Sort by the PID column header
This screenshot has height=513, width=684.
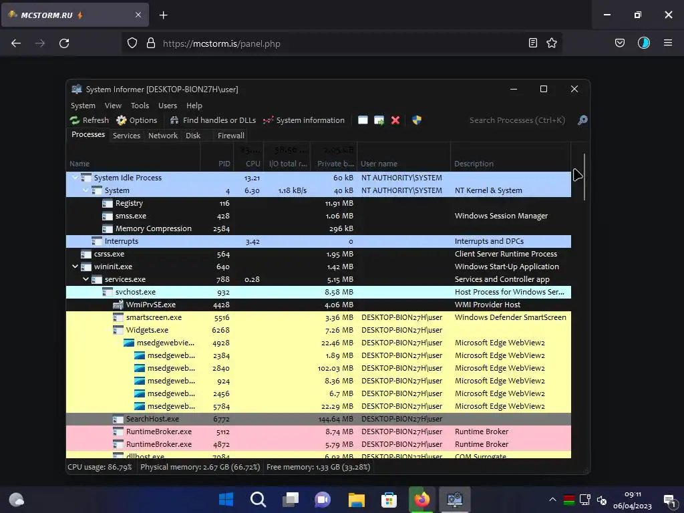[217, 164]
